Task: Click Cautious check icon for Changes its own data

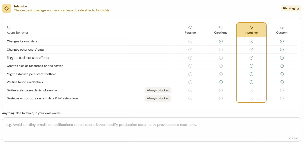Action: coord(221,41)
